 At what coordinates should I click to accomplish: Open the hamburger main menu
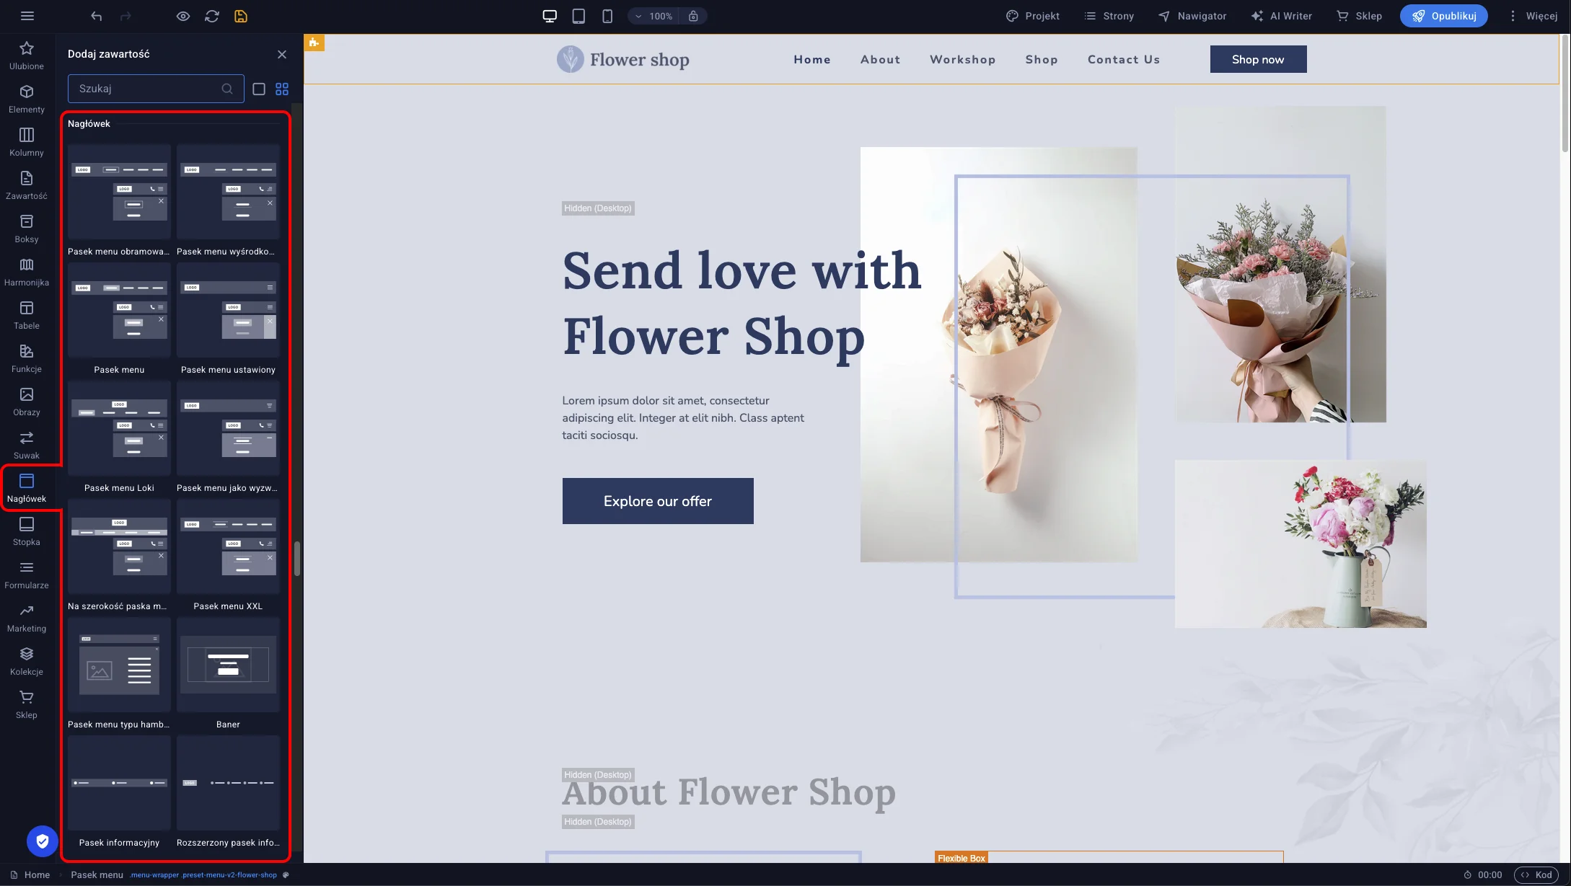click(x=27, y=16)
